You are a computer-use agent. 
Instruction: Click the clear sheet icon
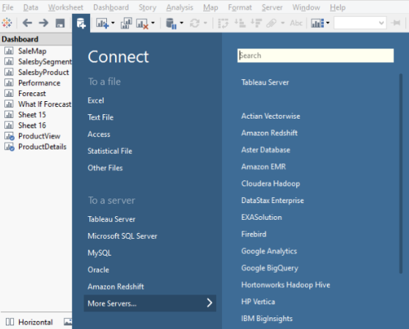coord(142,23)
